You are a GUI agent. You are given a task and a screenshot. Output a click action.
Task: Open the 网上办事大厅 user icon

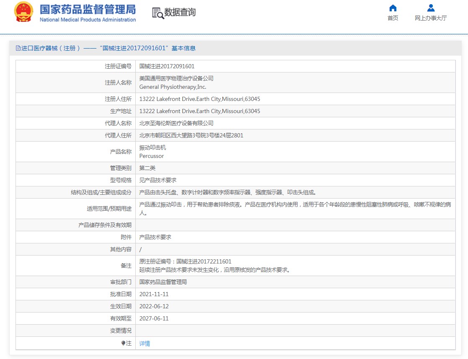click(431, 8)
